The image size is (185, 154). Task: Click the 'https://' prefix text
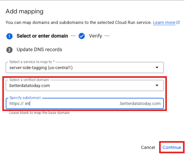tap(16, 103)
